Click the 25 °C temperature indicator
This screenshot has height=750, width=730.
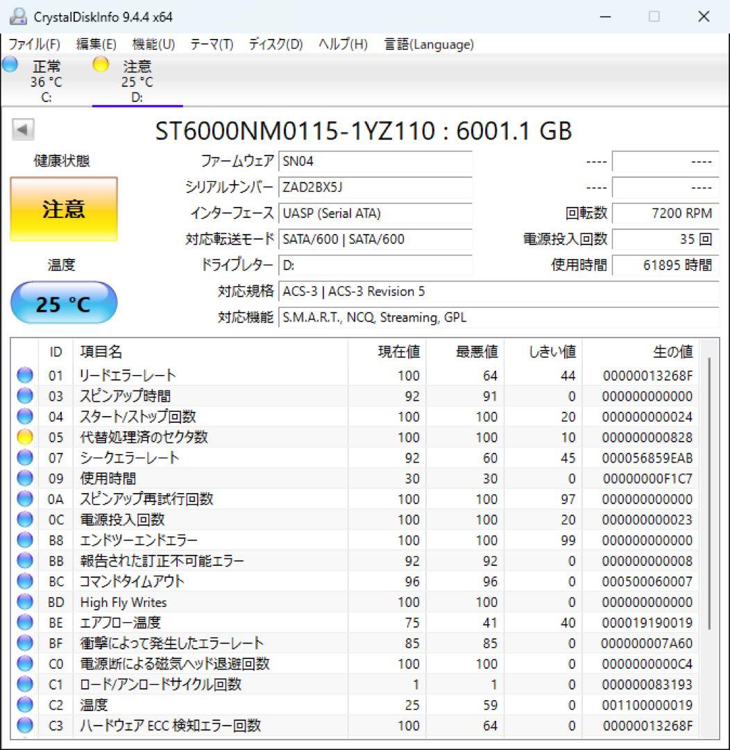64,302
